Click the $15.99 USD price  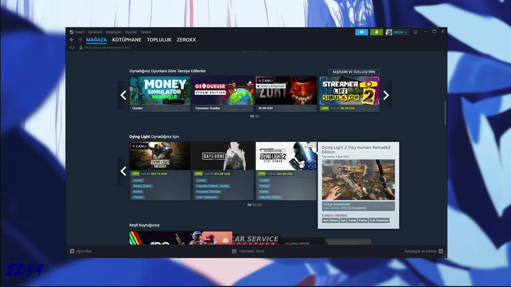click(x=222, y=174)
